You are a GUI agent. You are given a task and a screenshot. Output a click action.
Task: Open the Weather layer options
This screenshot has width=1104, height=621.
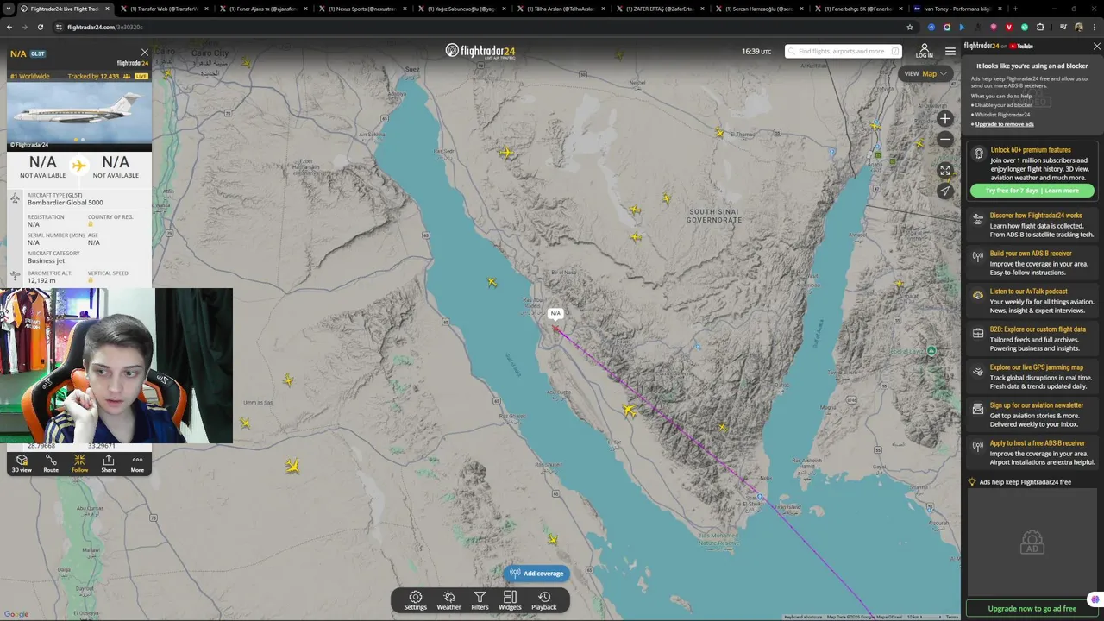[448, 600]
